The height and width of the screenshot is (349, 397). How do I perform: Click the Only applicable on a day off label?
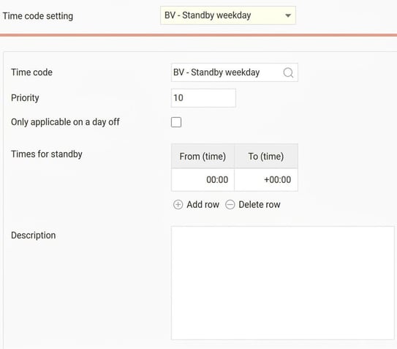(65, 122)
